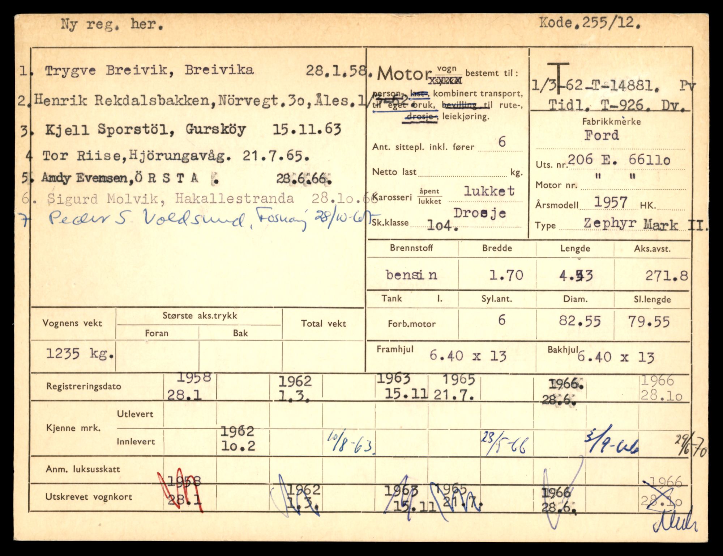The image size is (723, 556).
Task: Click the date '15.11.63' beside Kjell Sporstöl
Action: tap(307, 129)
